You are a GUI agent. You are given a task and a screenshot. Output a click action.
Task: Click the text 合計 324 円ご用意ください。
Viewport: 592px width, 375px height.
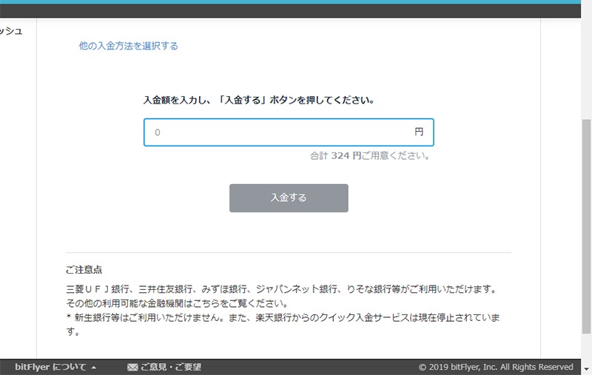click(x=369, y=155)
